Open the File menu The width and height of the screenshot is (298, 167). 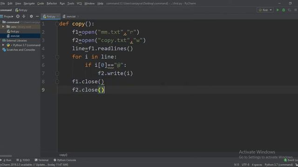point(3,3)
